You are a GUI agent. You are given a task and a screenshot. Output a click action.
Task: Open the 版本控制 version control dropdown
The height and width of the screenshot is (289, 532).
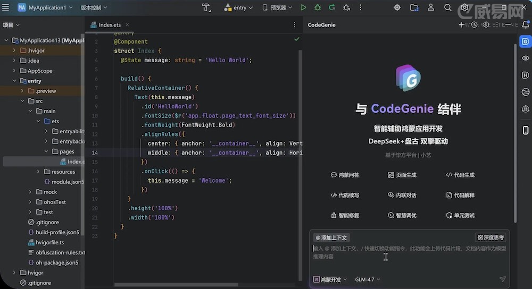(94, 7)
